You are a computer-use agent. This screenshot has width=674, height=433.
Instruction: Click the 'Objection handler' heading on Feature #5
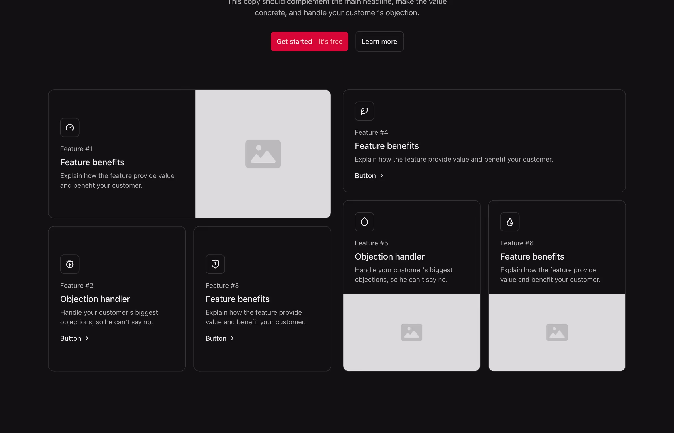tap(389, 256)
